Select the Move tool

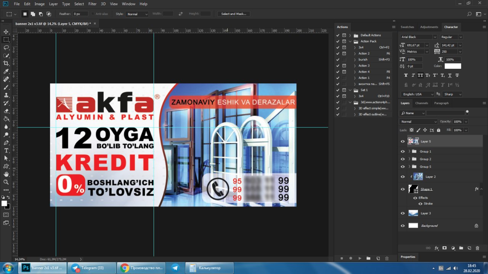click(x=6, y=32)
